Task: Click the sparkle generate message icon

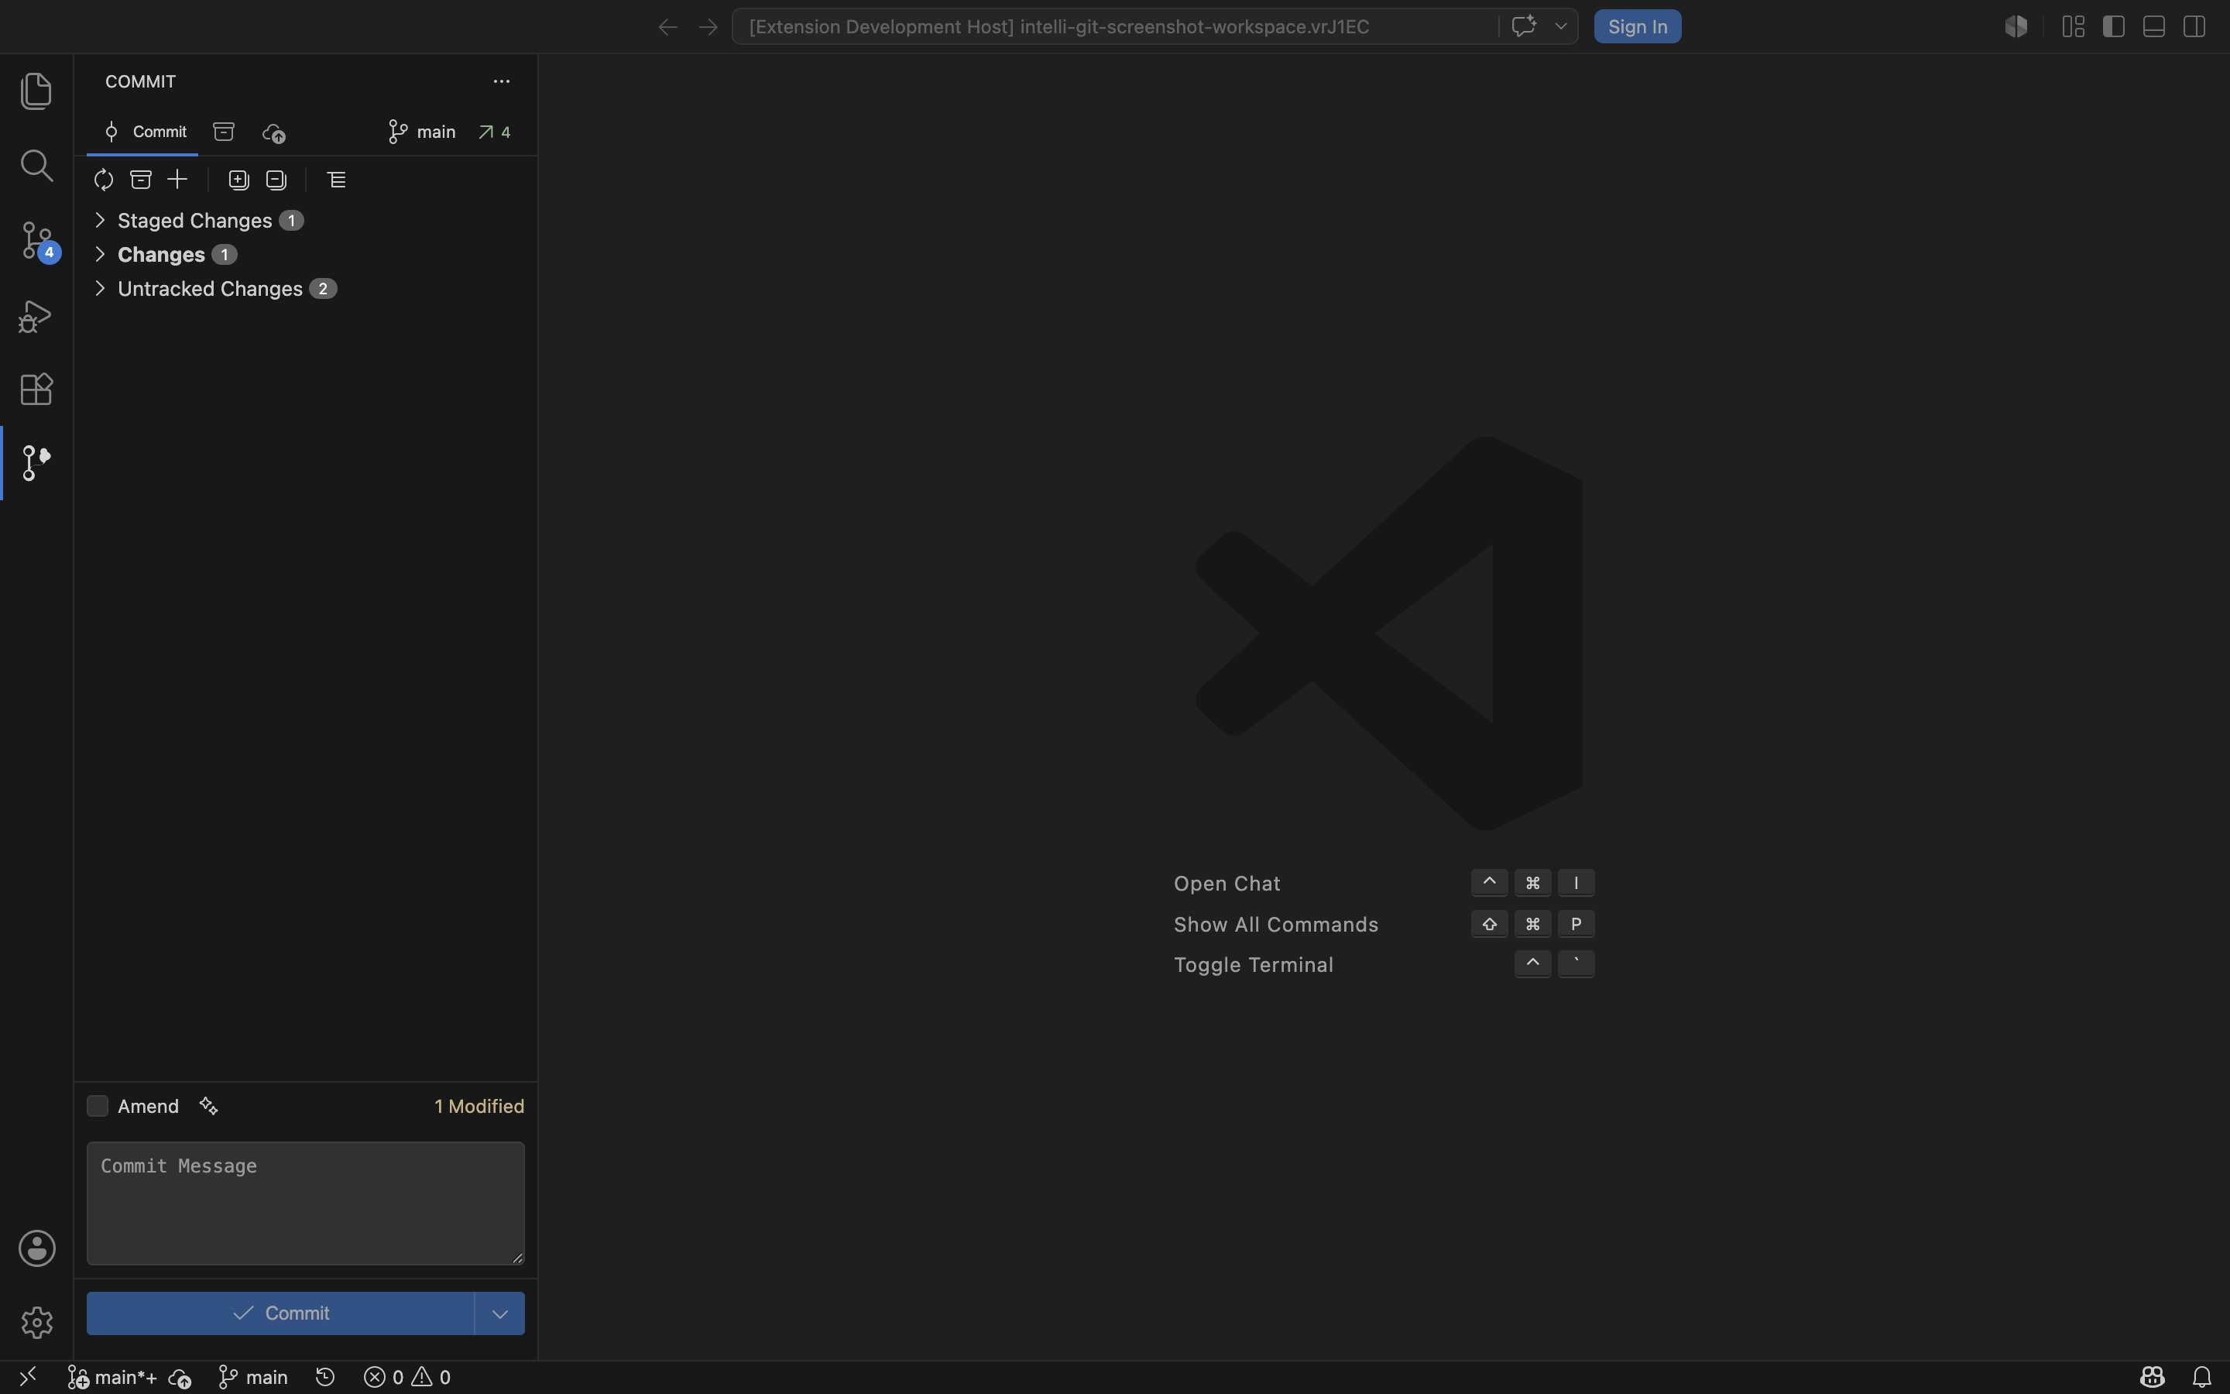Action: click(209, 1107)
